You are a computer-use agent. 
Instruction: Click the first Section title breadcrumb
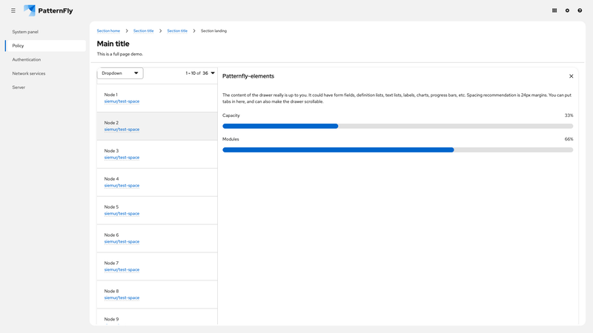coord(143,31)
